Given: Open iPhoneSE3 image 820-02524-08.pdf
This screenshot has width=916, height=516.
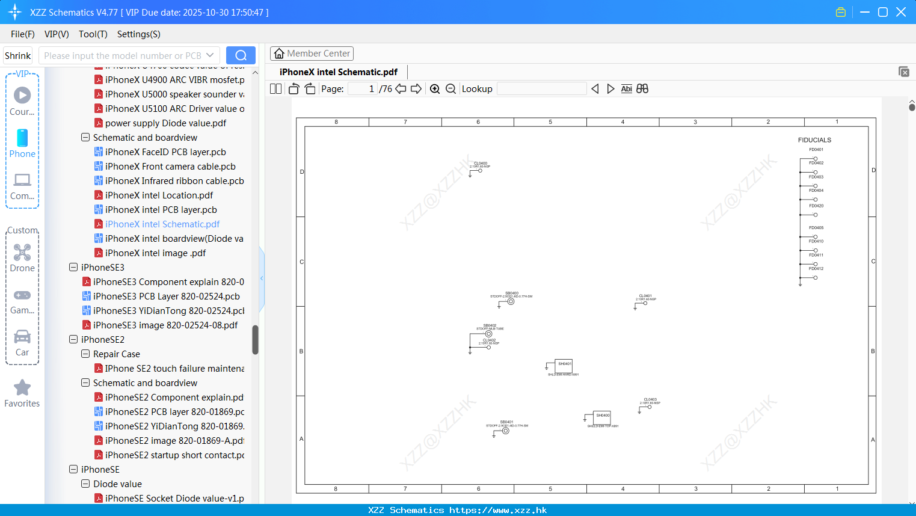Looking at the screenshot, I should click(165, 325).
